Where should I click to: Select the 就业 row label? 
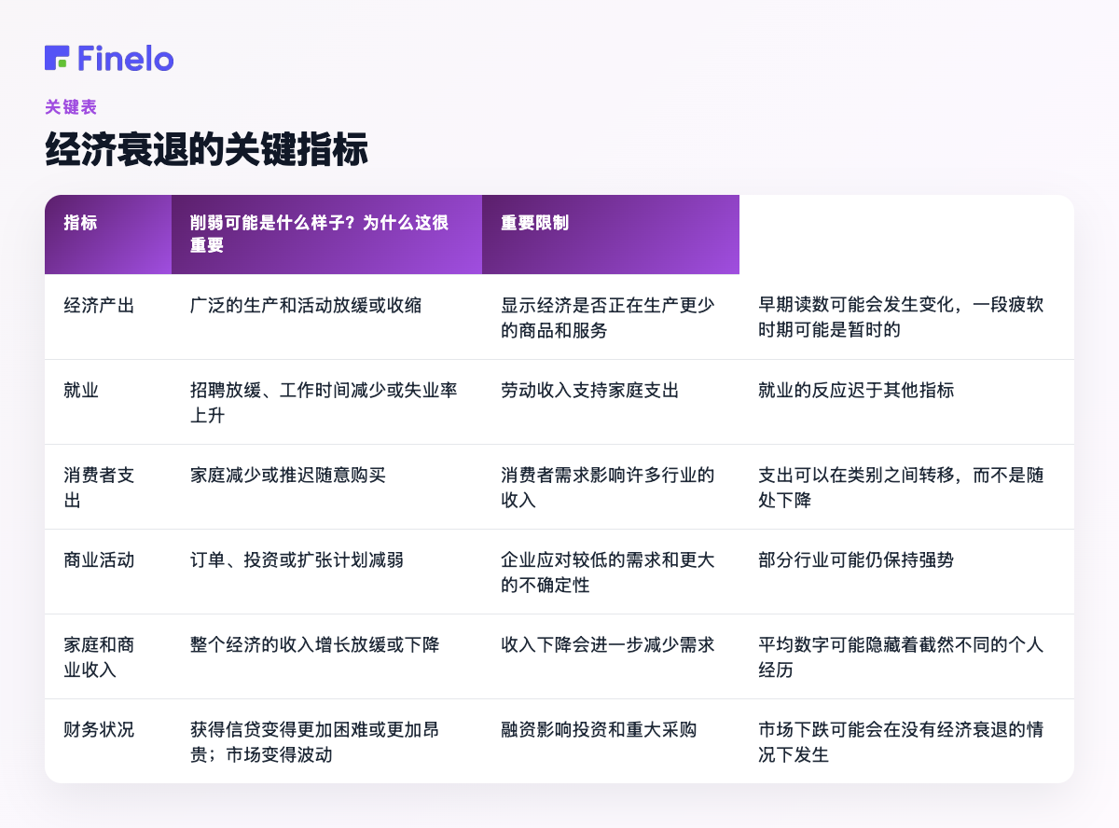pyautogui.click(x=81, y=390)
